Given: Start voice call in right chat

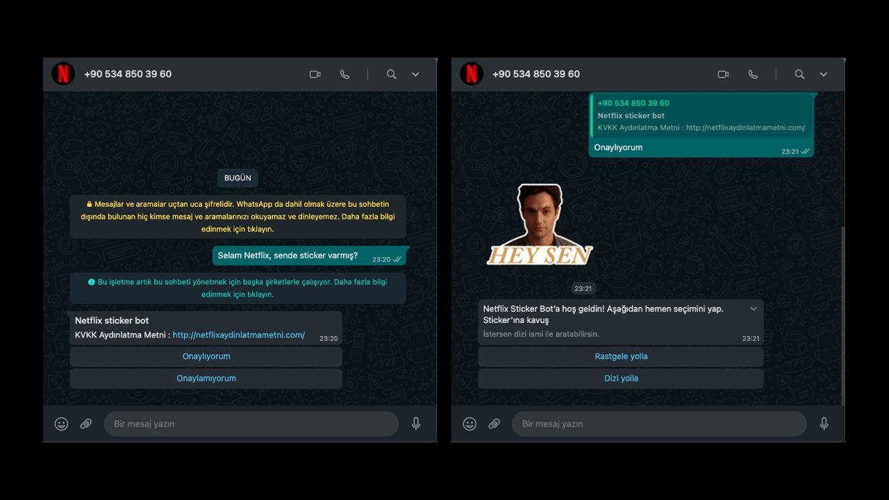Looking at the screenshot, I should coord(753,74).
